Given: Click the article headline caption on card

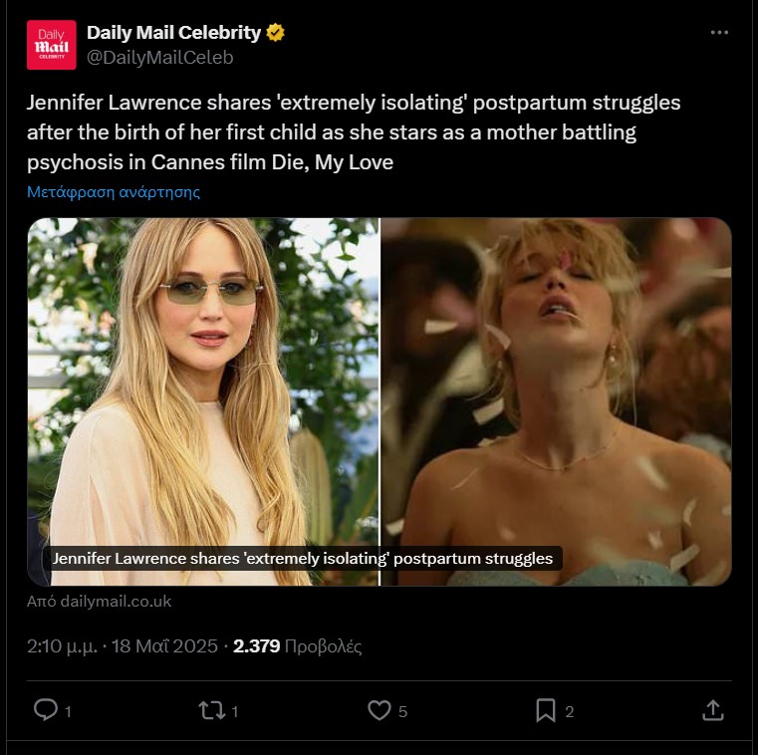Looking at the screenshot, I should pos(302,559).
